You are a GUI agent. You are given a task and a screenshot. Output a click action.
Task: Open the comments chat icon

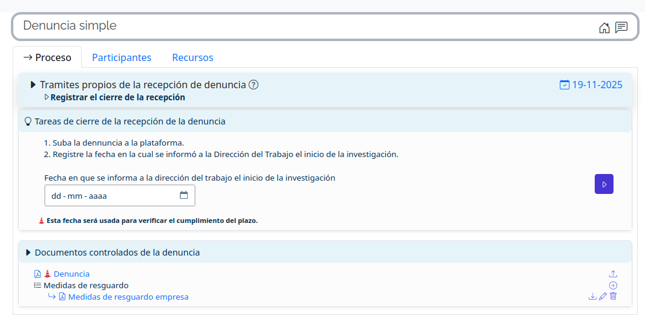coord(621,27)
